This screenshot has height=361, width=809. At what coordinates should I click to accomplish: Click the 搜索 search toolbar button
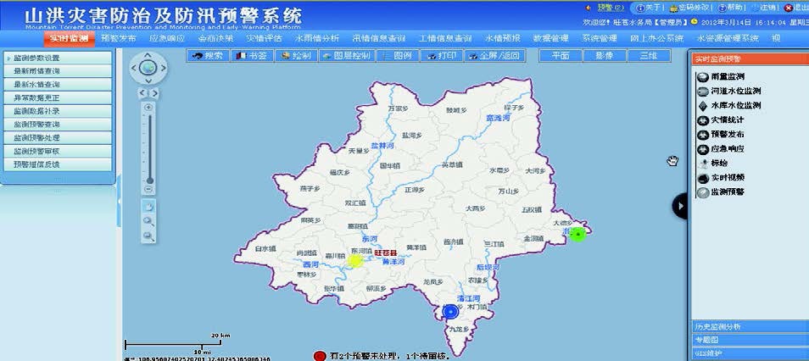click(x=207, y=56)
